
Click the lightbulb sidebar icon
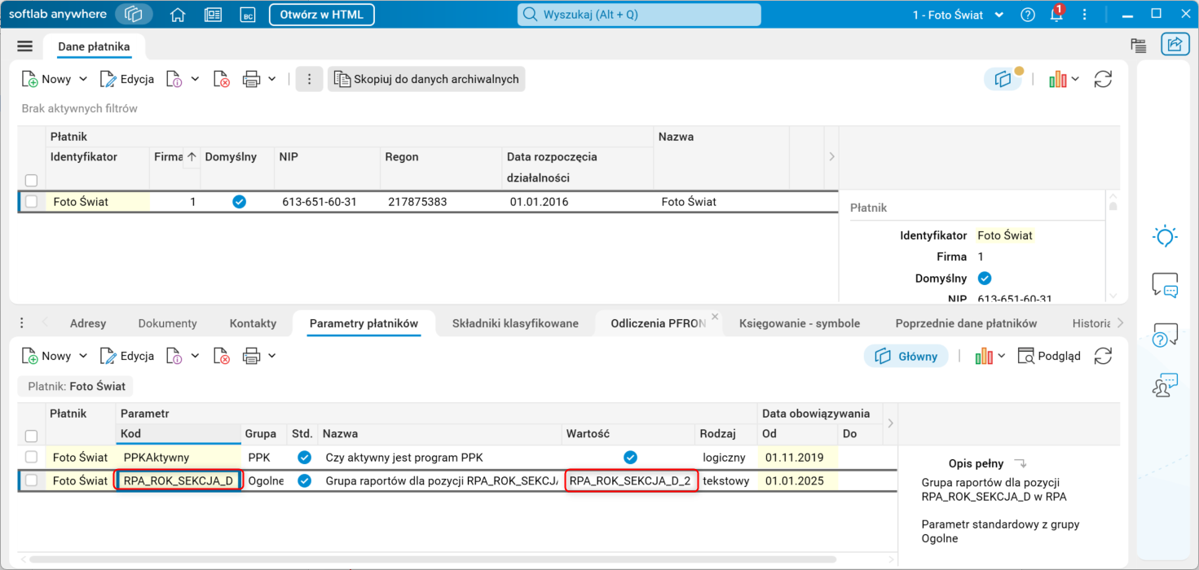1165,236
